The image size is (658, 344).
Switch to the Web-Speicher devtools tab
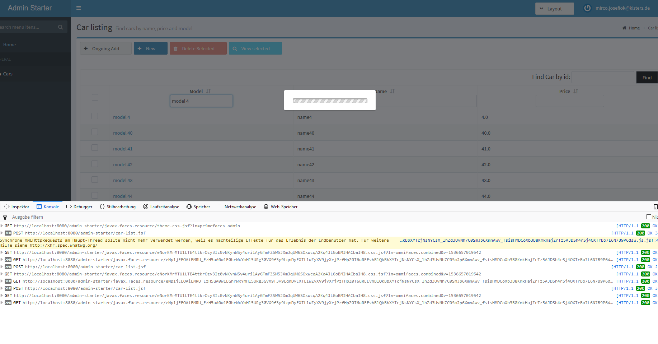(281, 207)
